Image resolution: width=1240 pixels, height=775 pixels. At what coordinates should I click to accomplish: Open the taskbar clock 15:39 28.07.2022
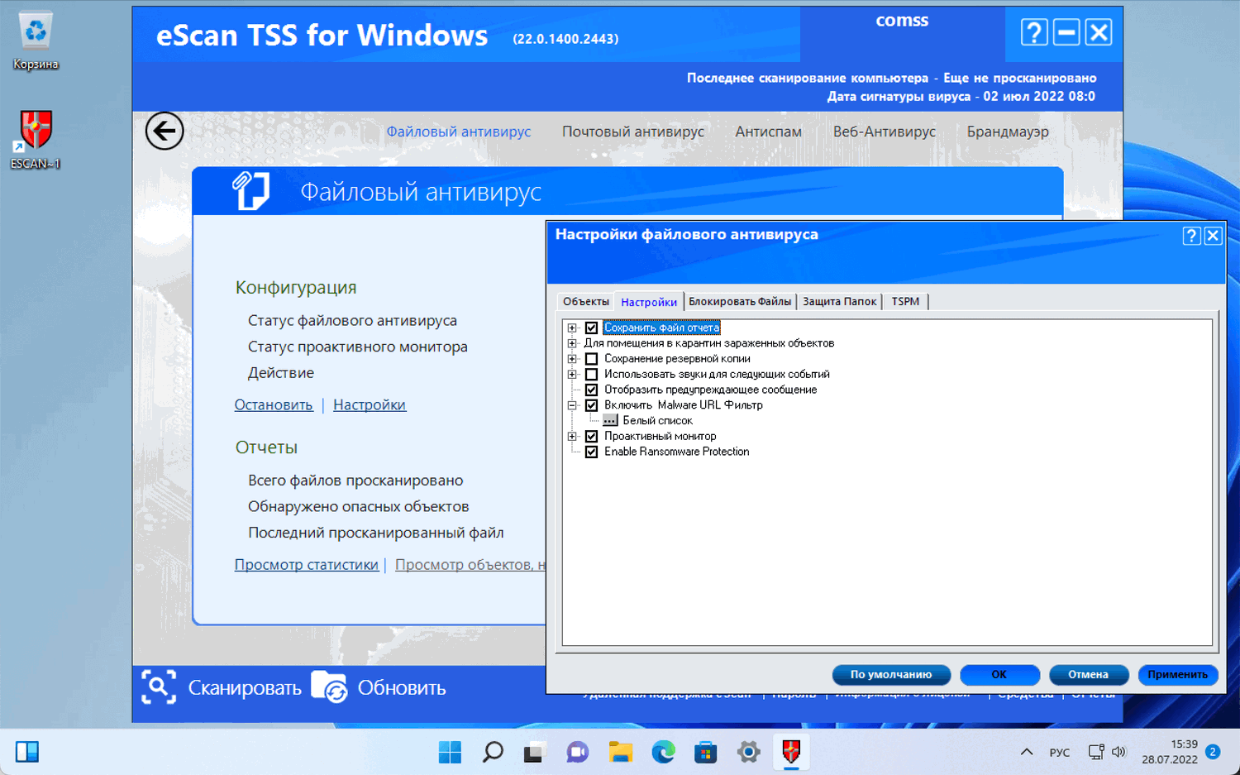tap(1170, 752)
